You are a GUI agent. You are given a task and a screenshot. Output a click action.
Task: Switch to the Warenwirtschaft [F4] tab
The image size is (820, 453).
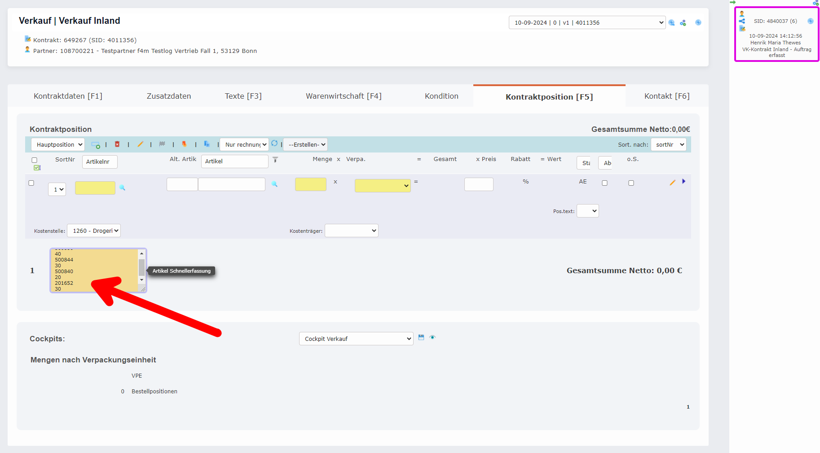[x=344, y=96]
